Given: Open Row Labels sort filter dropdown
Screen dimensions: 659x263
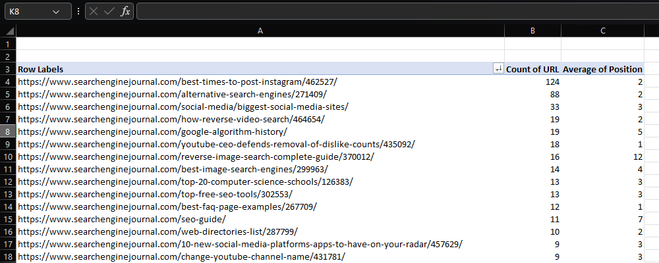Looking at the screenshot, I should (498, 69).
